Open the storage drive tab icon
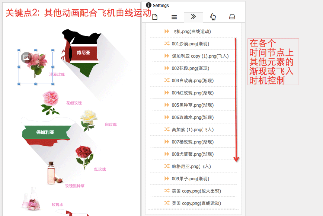Image resolution: width=323 pixels, height=216 pixels. coord(232,17)
